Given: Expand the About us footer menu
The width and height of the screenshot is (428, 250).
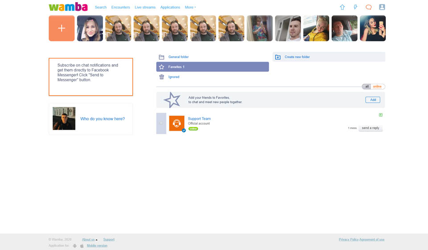Looking at the screenshot, I should [x=89, y=239].
